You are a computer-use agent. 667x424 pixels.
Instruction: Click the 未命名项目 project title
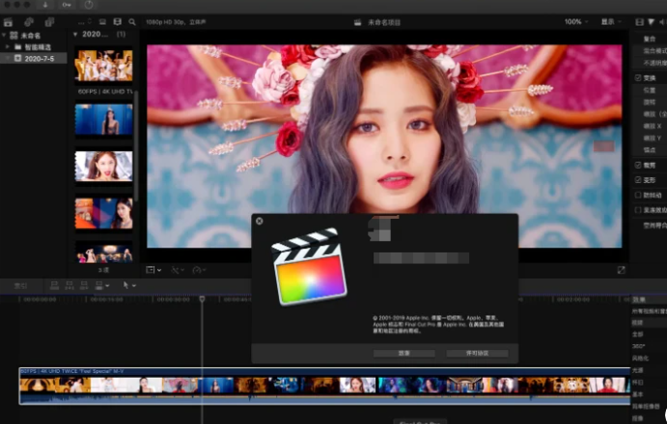point(384,22)
